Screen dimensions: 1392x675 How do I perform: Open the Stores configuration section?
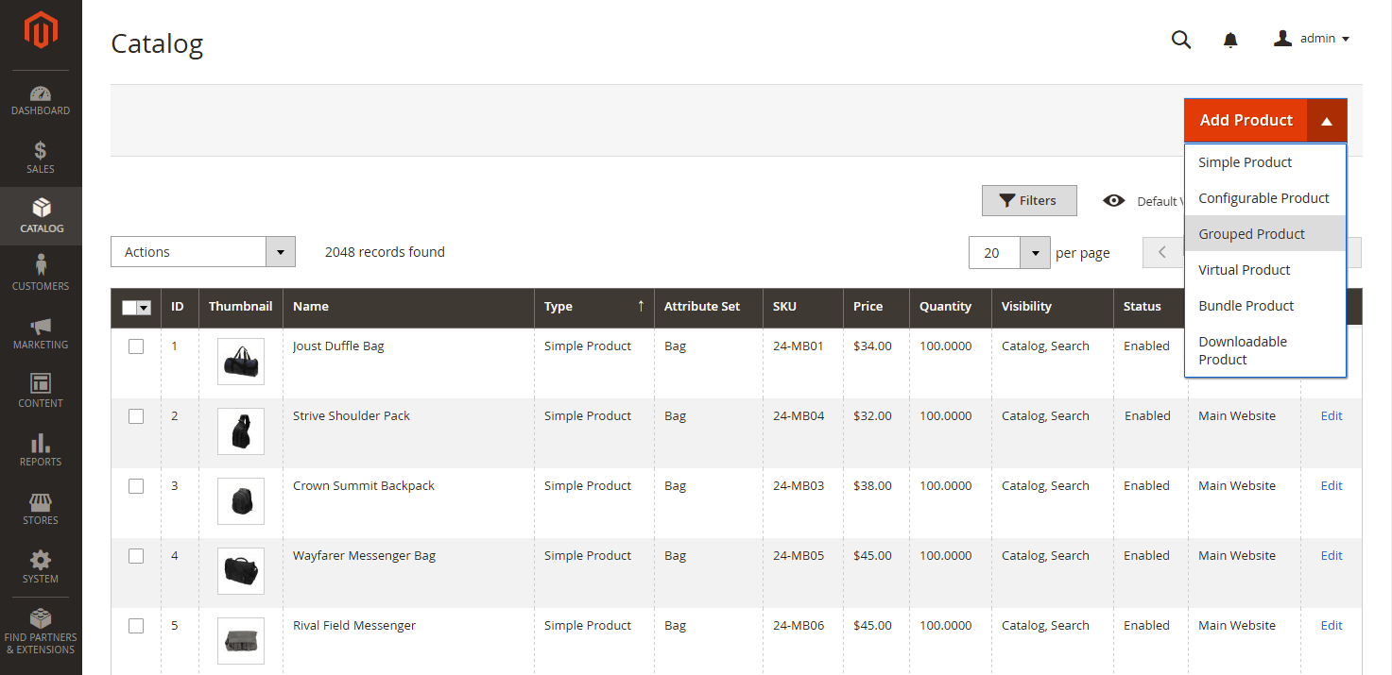(41, 509)
